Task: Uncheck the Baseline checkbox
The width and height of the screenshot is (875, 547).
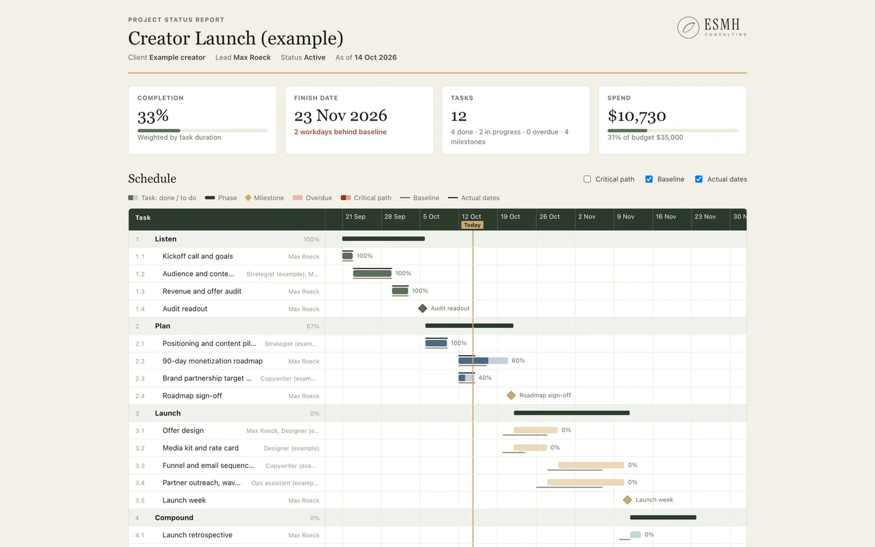Action: [x=649, y=179]
